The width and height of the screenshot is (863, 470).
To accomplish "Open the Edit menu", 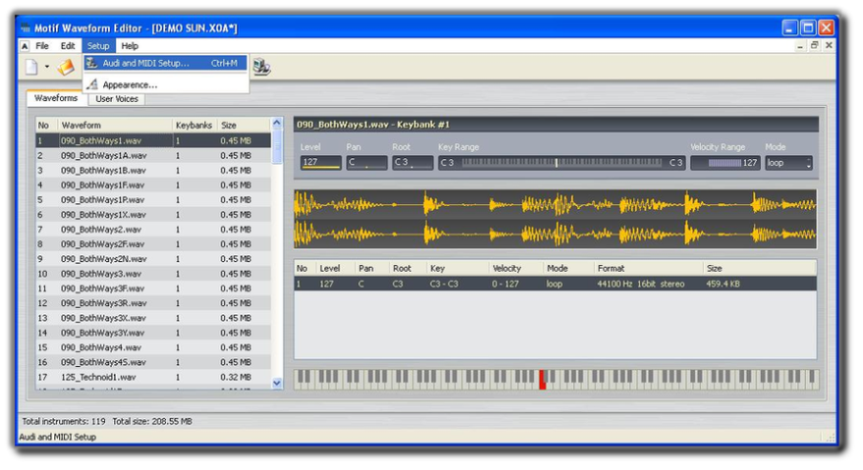I will (x=68, y=46).
